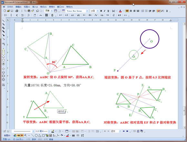Viewport: 187px width, 142px height.
Task: Toggle Underline formatting
Action: (108, 11)
